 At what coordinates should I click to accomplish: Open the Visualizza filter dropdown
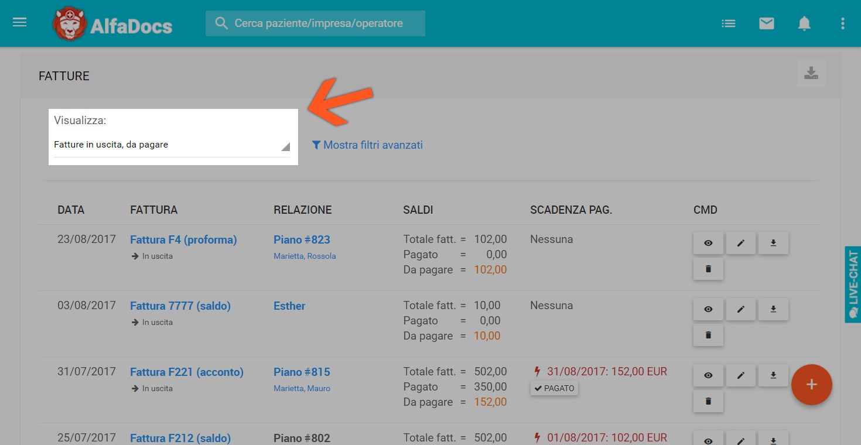[x=172, y=145]
